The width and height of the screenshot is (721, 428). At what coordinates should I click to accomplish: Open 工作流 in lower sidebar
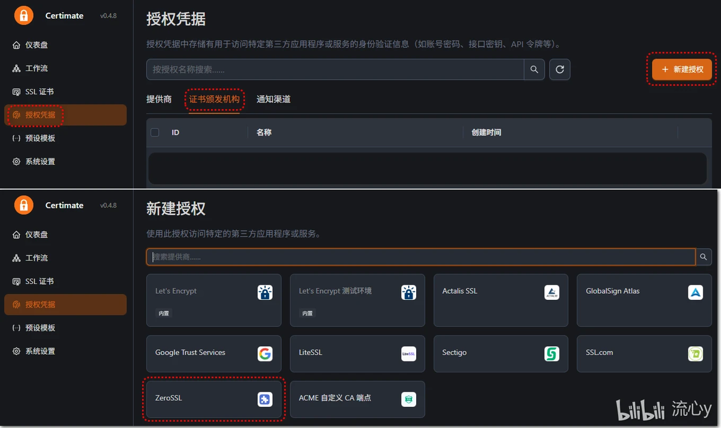(65, 258)
